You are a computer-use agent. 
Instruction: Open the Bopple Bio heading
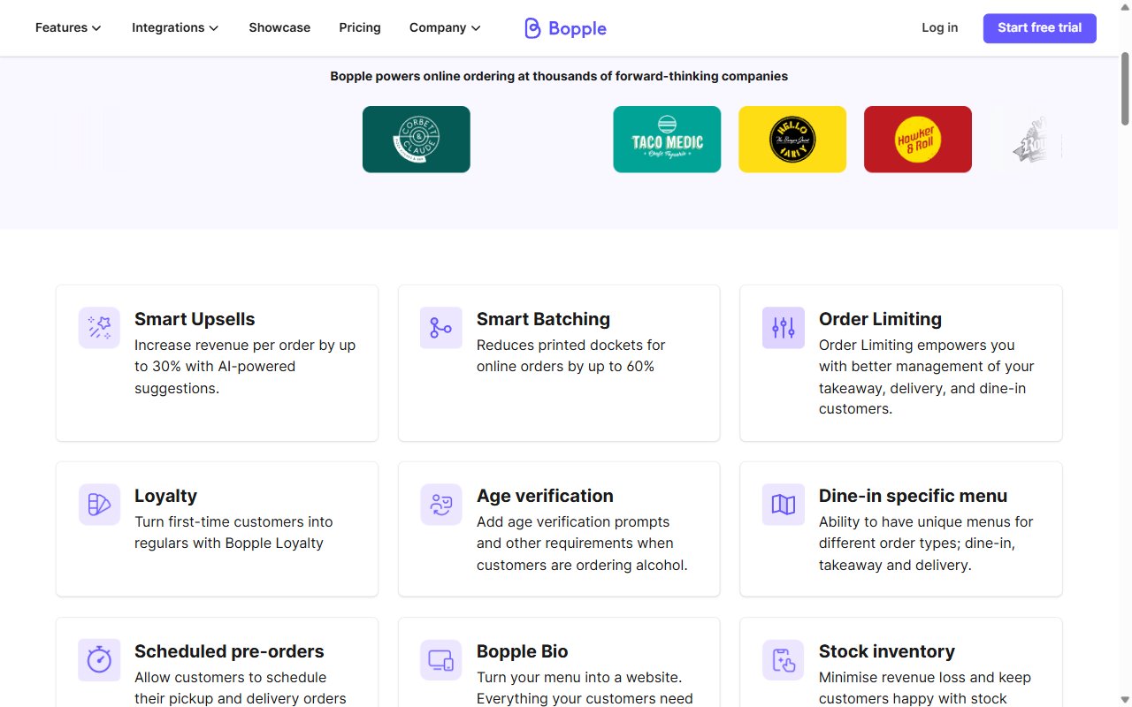point(522,651)
